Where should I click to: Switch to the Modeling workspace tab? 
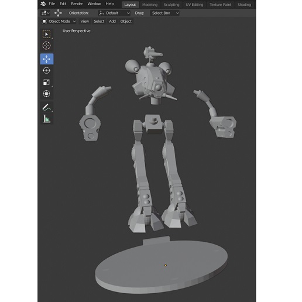(150, 5)
